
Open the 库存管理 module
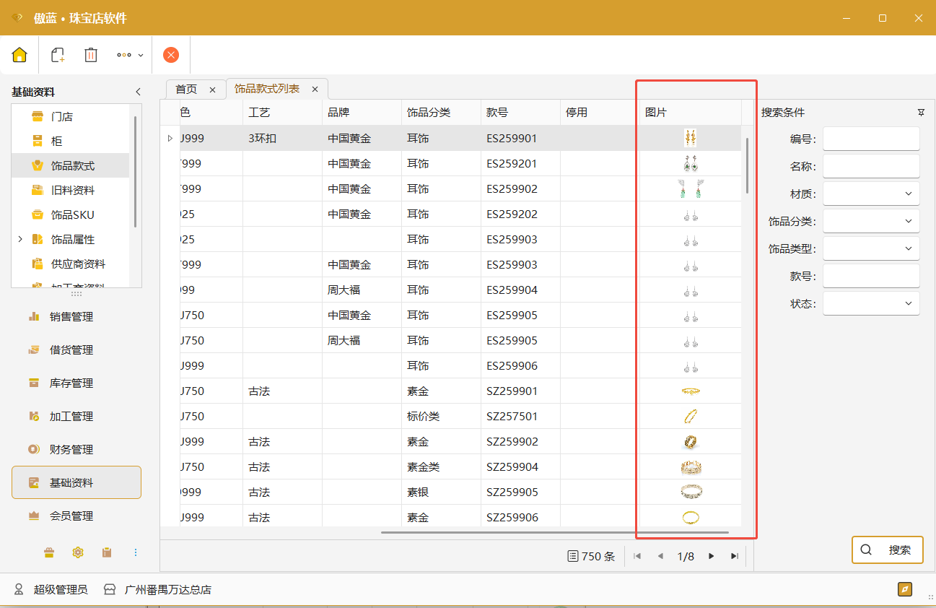[76, 383]
